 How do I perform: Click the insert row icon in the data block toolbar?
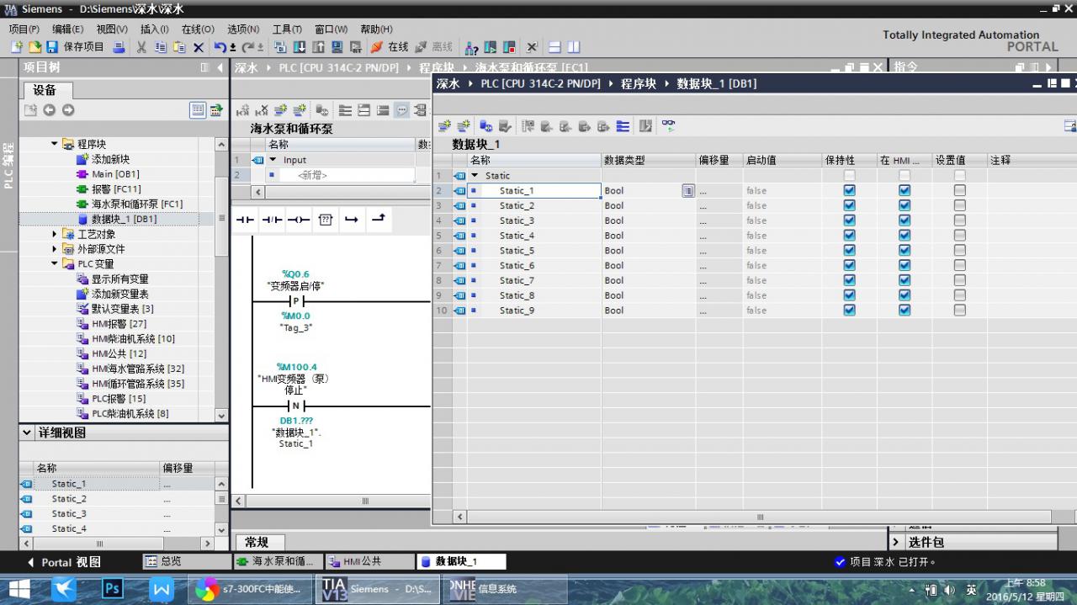(x=444, y=126)
